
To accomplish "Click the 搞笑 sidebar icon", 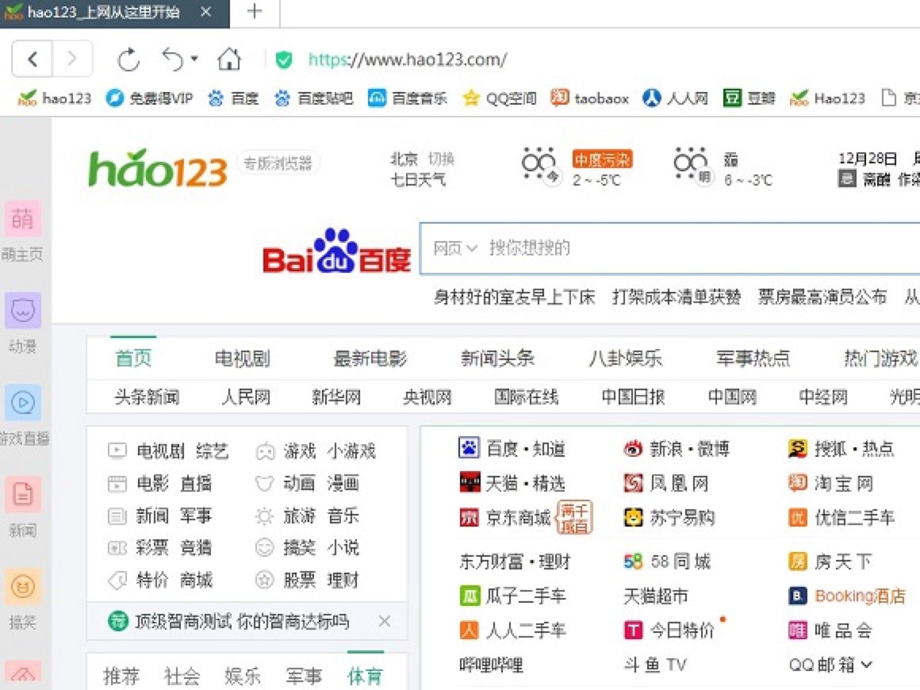I will (22, 587).
